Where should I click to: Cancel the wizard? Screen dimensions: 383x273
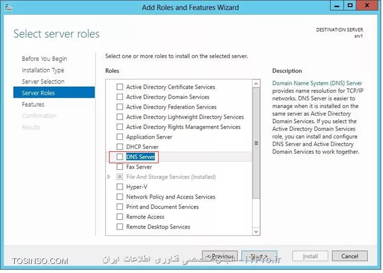350,257
